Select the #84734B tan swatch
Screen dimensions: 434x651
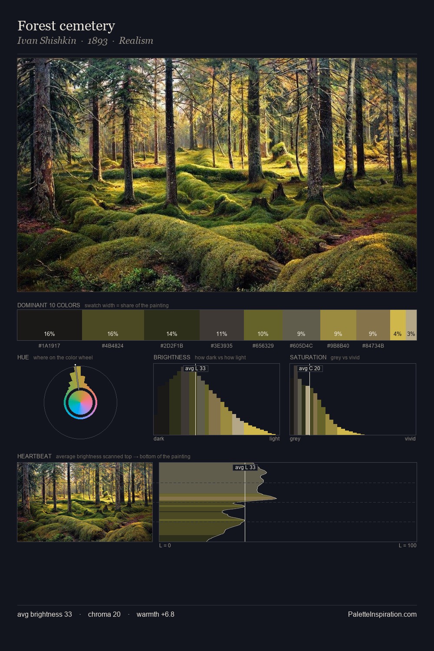coord(373,325)
